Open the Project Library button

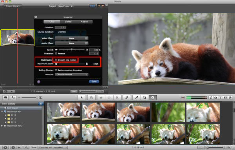tap(13, 6)
